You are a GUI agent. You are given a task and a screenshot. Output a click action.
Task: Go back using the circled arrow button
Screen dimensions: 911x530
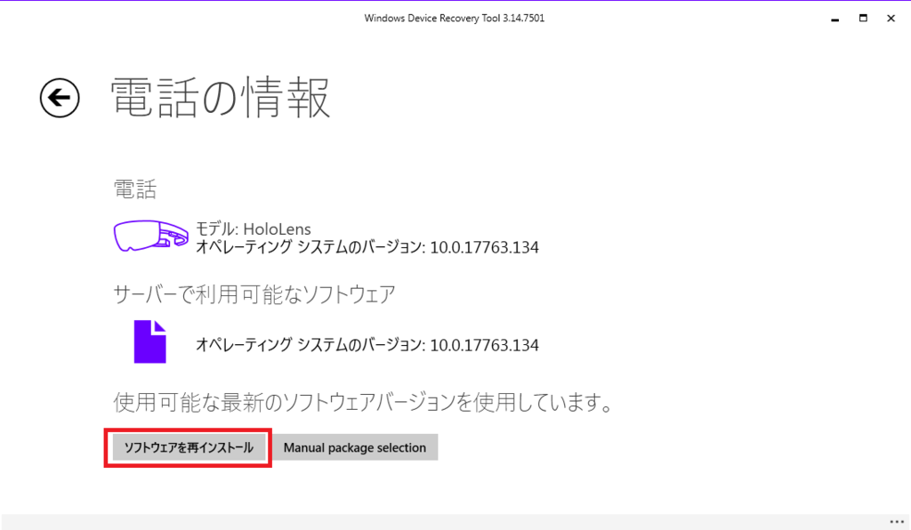coord(60,98)
